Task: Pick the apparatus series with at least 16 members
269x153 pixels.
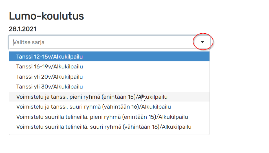Action: [109, 127]
